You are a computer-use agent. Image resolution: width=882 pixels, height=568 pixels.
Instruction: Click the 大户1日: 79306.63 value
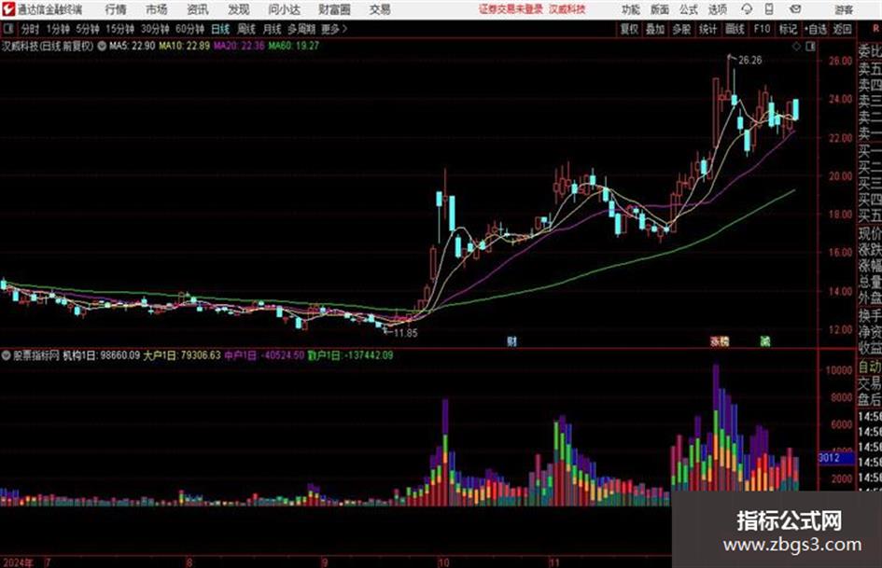pos(182,355)
